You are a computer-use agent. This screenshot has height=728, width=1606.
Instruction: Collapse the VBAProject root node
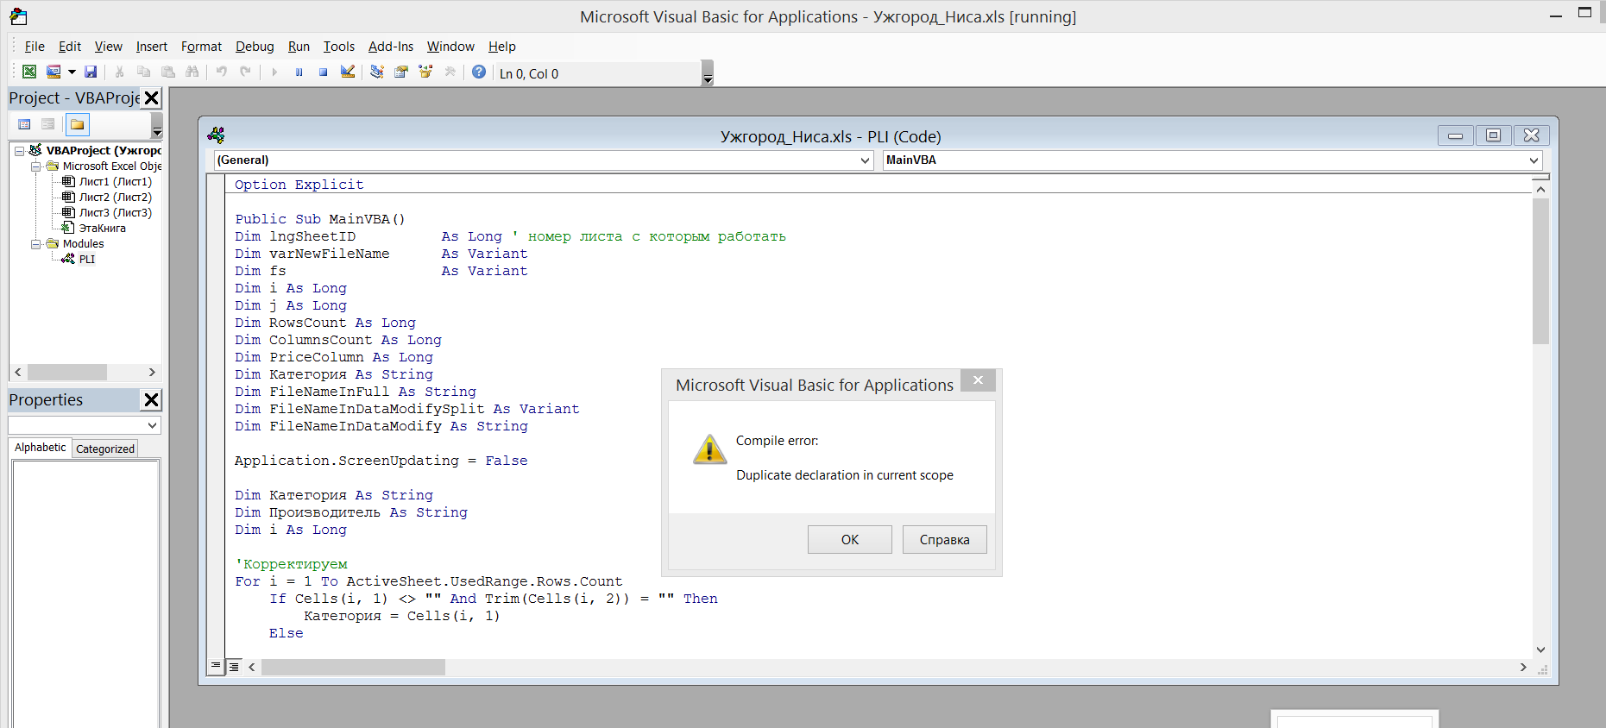click(19, 151)
